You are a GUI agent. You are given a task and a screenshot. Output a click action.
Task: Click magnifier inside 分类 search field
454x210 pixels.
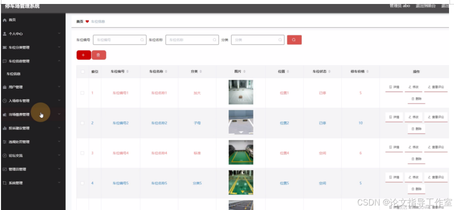[x=280, y=40]
